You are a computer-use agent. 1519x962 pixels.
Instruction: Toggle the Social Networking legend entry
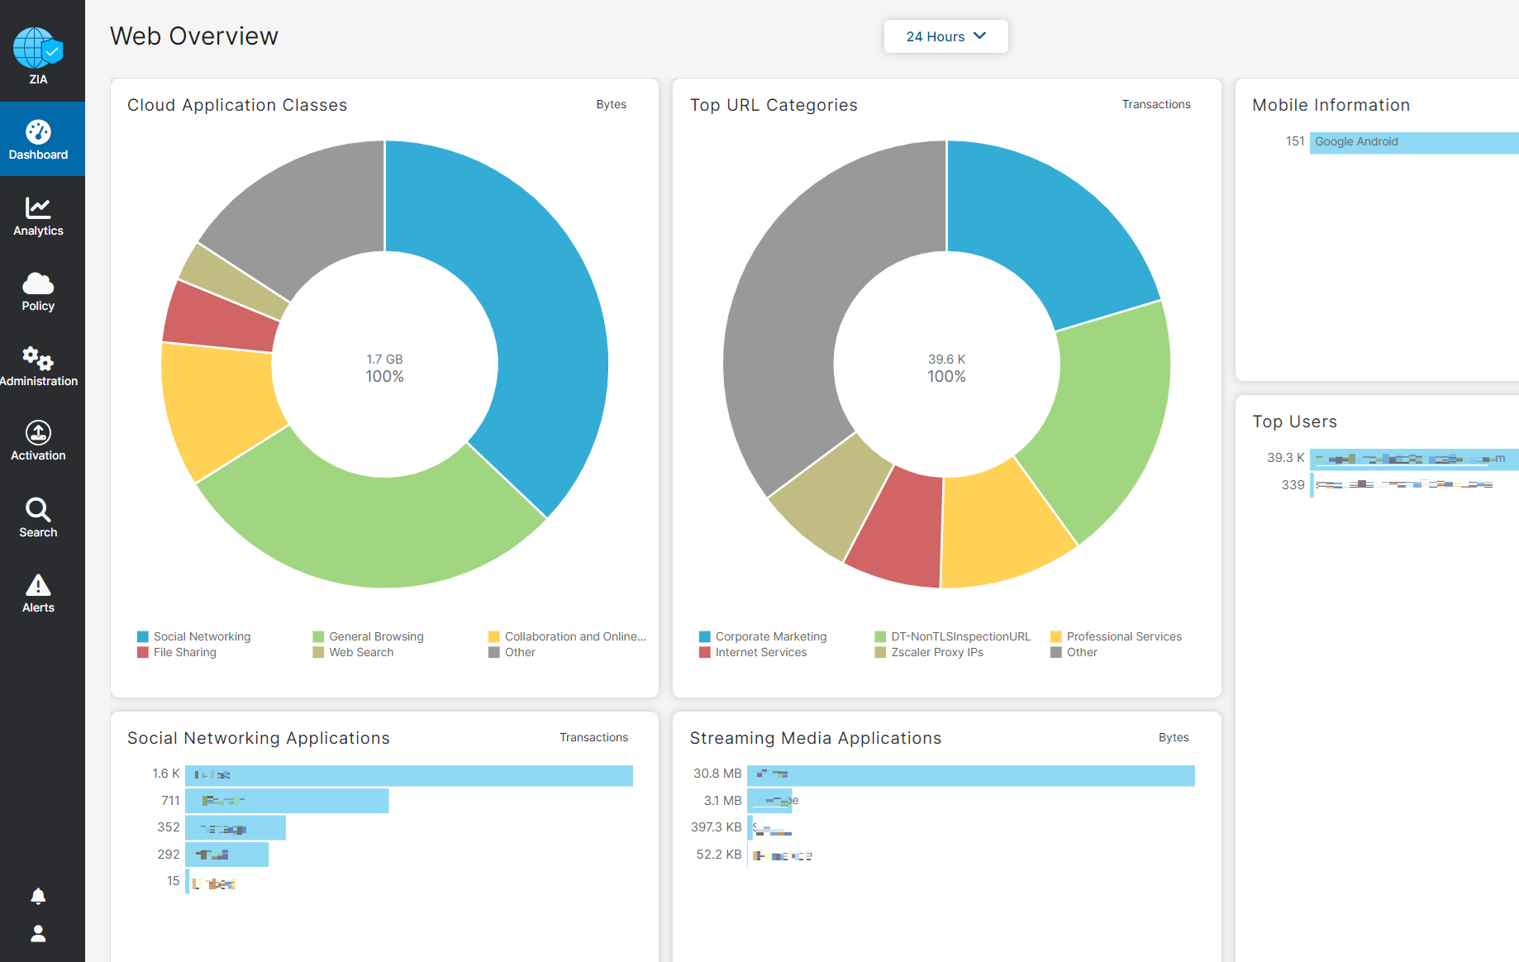tap(202, 636)
